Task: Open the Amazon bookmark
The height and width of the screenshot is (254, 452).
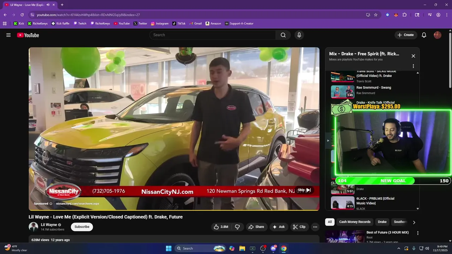Action: click(213, 24)
